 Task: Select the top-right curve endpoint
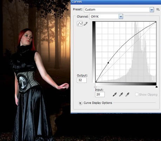[x=156, y=22]
